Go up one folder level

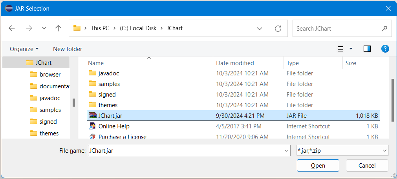(58, 28)
